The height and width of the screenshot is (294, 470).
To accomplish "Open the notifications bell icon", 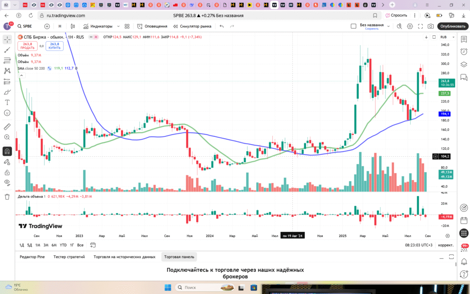I will (464, 261).
